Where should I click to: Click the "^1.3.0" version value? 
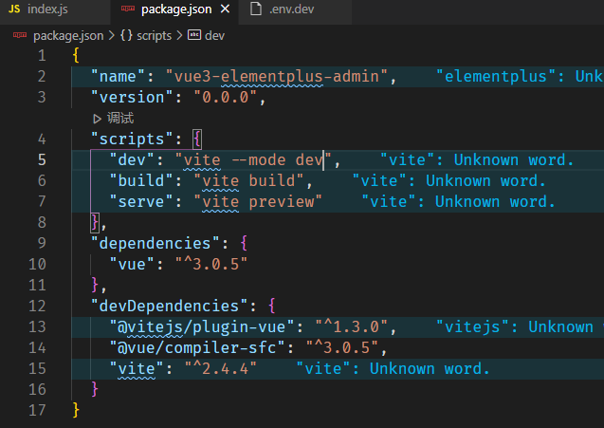(x=351, y=327)
